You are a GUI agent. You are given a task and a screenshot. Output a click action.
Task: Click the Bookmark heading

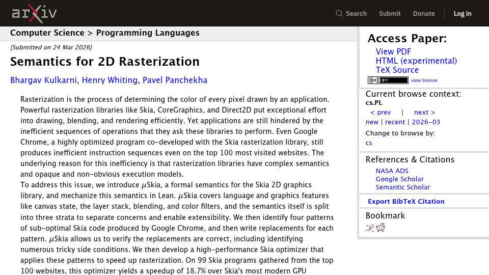pyautogui.click(x=385, y=216)
